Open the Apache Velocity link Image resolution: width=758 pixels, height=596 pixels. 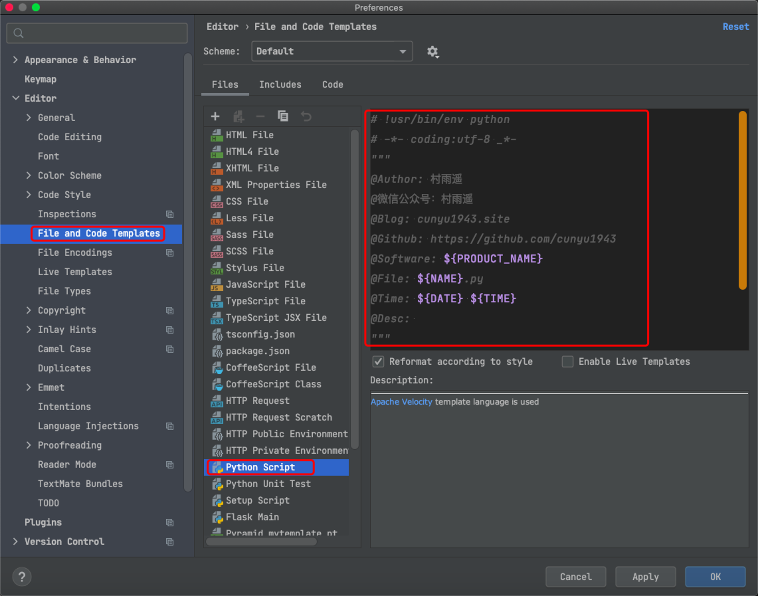click(401, 402)
